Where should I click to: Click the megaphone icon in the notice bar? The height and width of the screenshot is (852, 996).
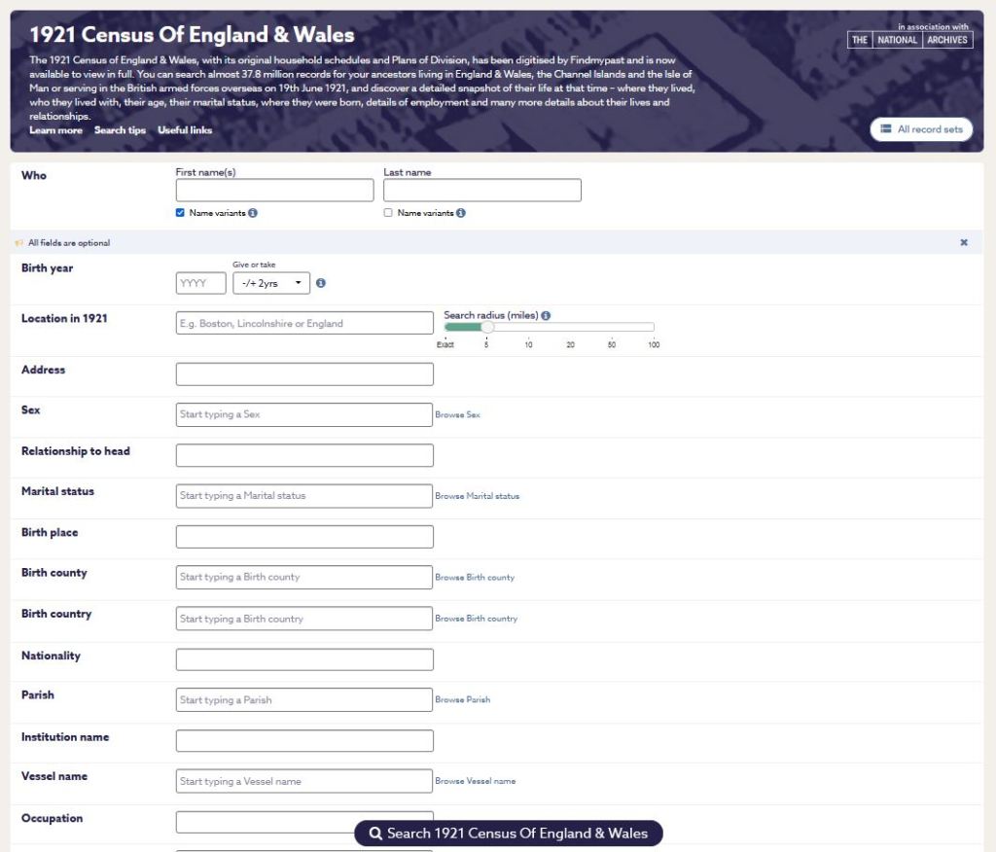[18, 243]
